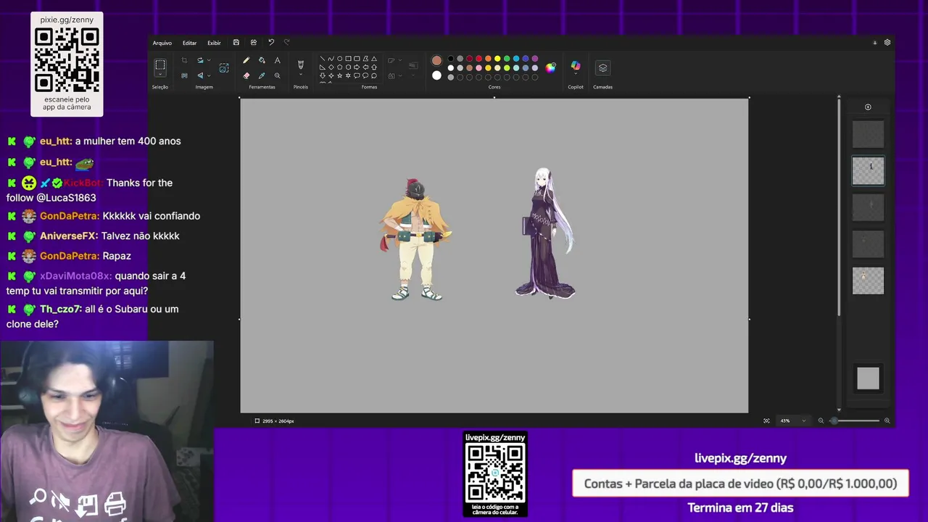This screenshot has width=928, height=522.
Task: Click the zoom slider handle
Action: click(x=834, y=420)
